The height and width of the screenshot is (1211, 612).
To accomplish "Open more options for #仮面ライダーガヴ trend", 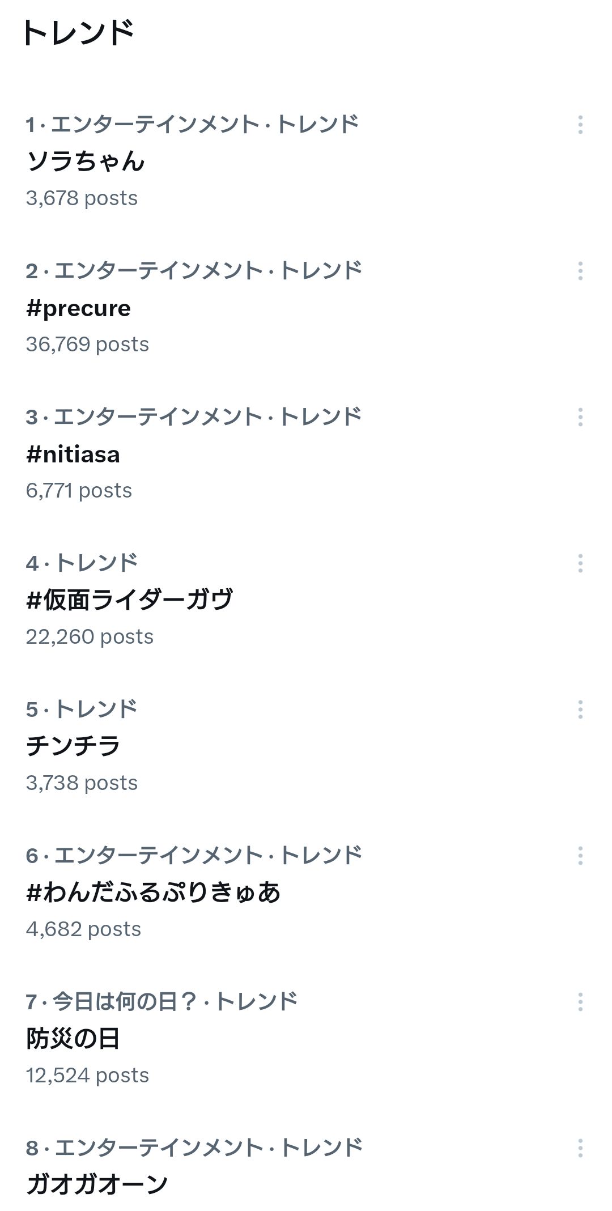I will point(580,563).
